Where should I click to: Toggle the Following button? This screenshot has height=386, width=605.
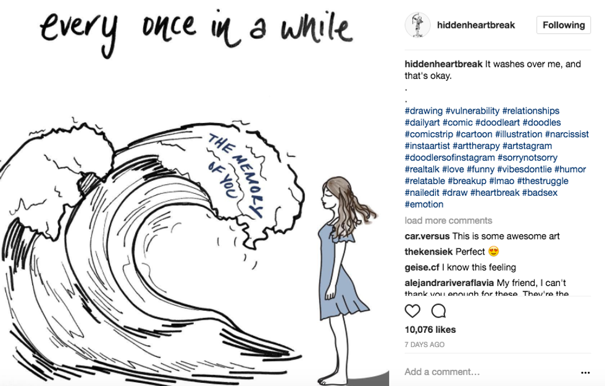click(563, 25)
